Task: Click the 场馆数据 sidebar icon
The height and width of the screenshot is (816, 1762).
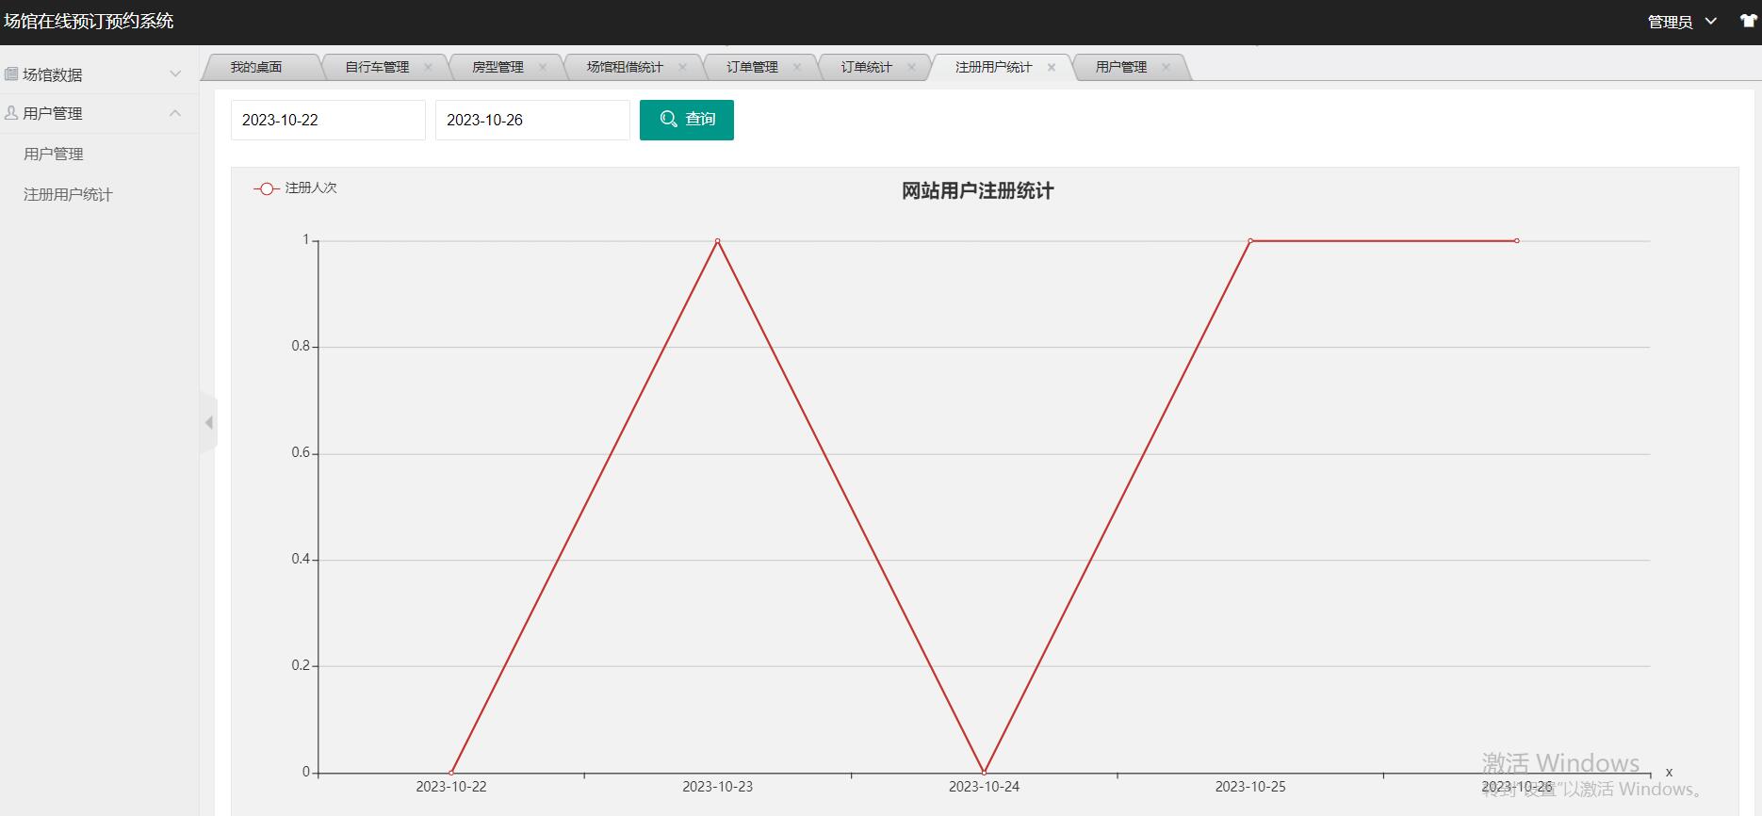Action: [11, 73]
